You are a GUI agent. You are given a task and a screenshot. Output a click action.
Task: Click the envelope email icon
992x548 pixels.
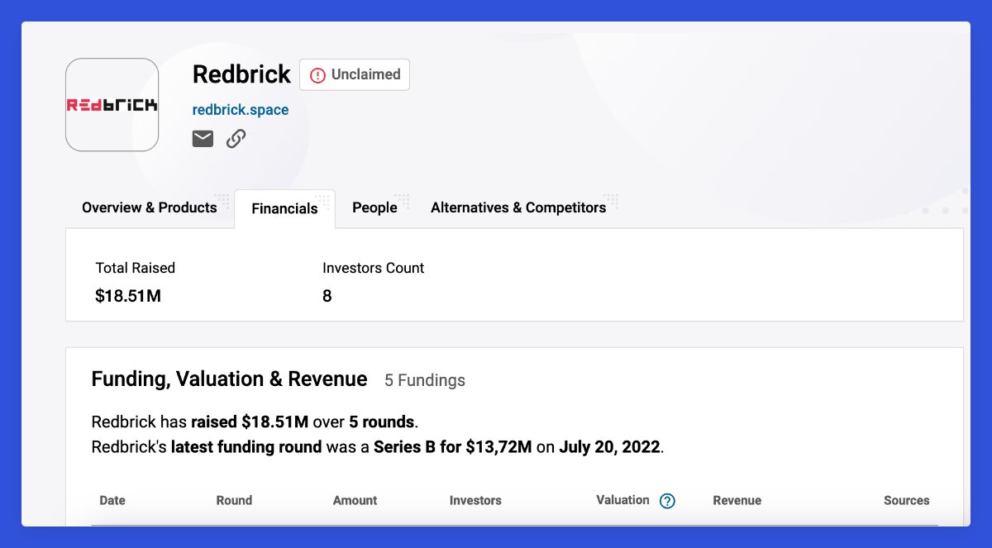click(203, 139)
